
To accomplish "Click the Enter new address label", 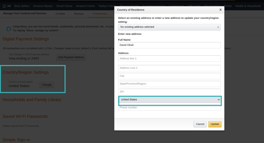I will point(130,34).
